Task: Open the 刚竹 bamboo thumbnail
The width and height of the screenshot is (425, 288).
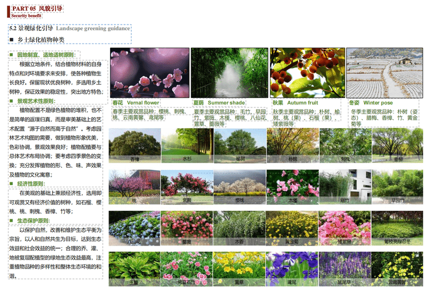Action: [345, 187]
